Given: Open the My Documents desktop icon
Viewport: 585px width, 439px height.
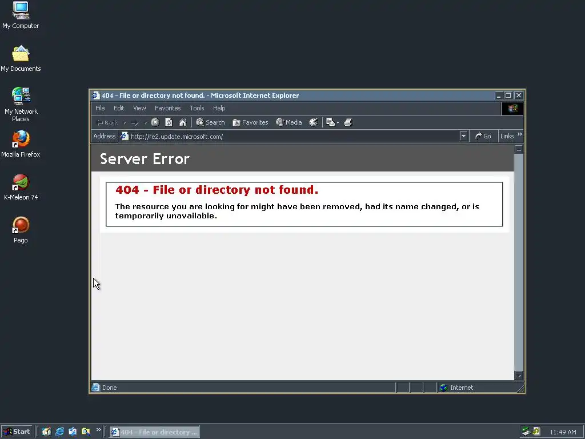Looking at the screenshot, I should pyautogui.click(x=21, y=59).
